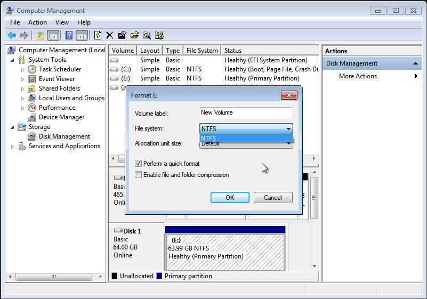Click the Layout column header
This screenshot has height=299, width=427.
pos(149,51)
